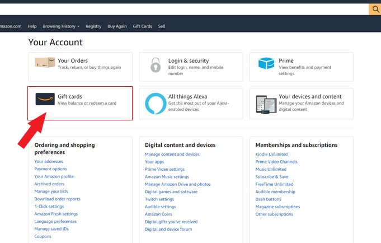The image size is (381, 243).
Task: Click the Amazon gift card icon
Action: coord(45,99)
